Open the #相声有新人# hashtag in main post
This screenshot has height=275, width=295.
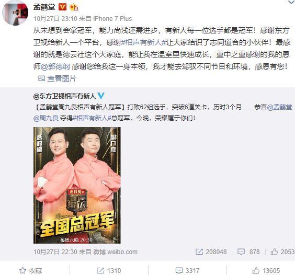click(x=143, y=42)
